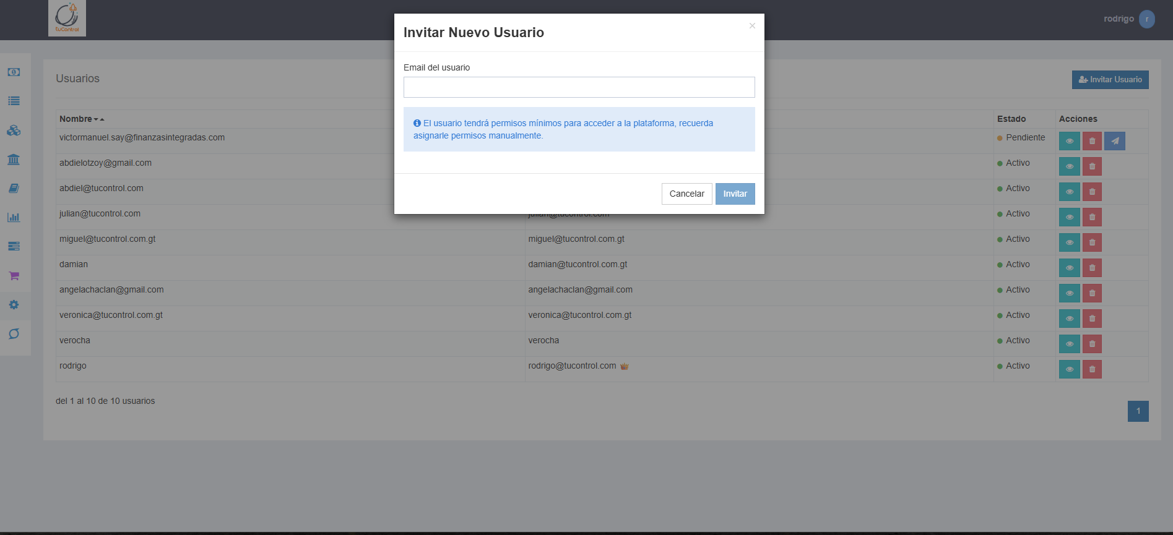View the angelachaclan@gmail.com user
This screenshot has height=535, width=1173.
click(1069, 293)
